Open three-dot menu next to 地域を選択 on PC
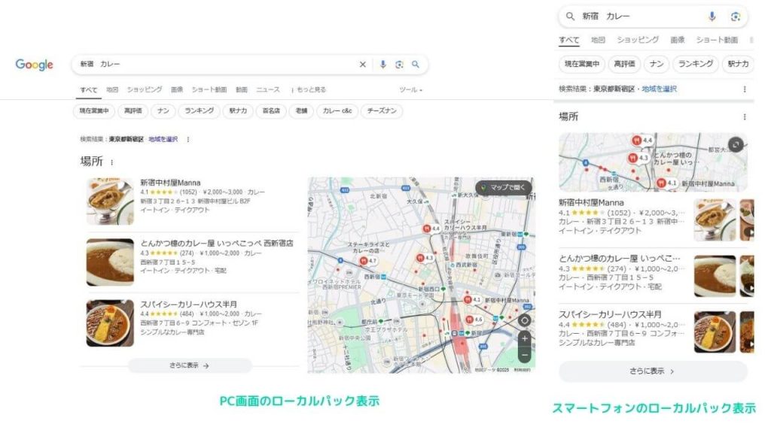 [x=187, y=139]
